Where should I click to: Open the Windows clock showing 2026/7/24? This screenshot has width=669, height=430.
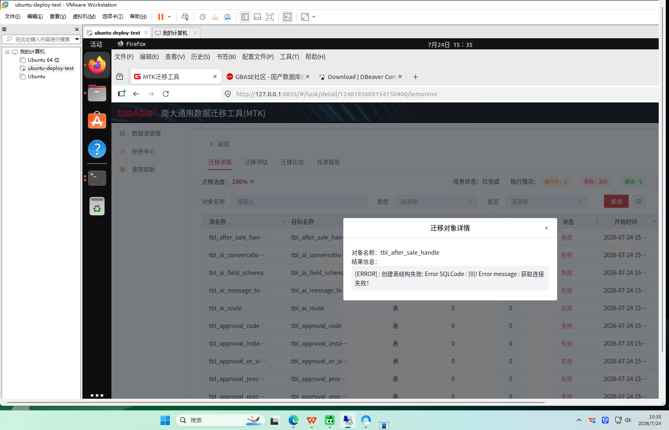[x=650, y=420]
